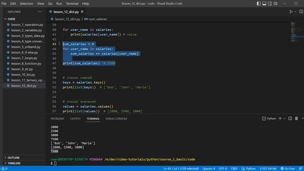The width and height of the screenshot is (304, 171).
Task: Open Explorer more actions ellipsis
Action: click(40, 11)
